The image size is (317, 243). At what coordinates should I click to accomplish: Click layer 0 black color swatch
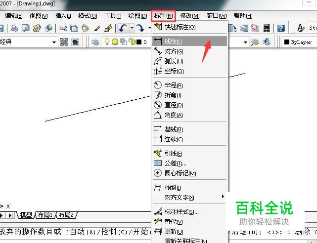pos(139,42)
